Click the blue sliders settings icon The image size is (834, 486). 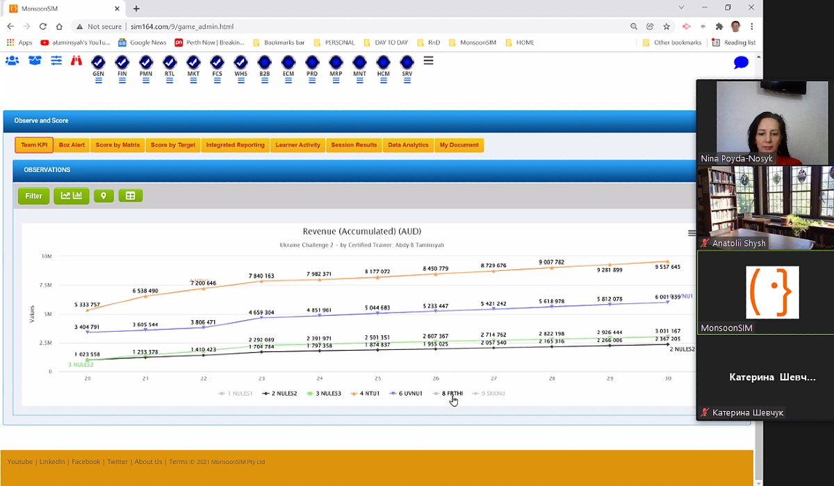56,61
